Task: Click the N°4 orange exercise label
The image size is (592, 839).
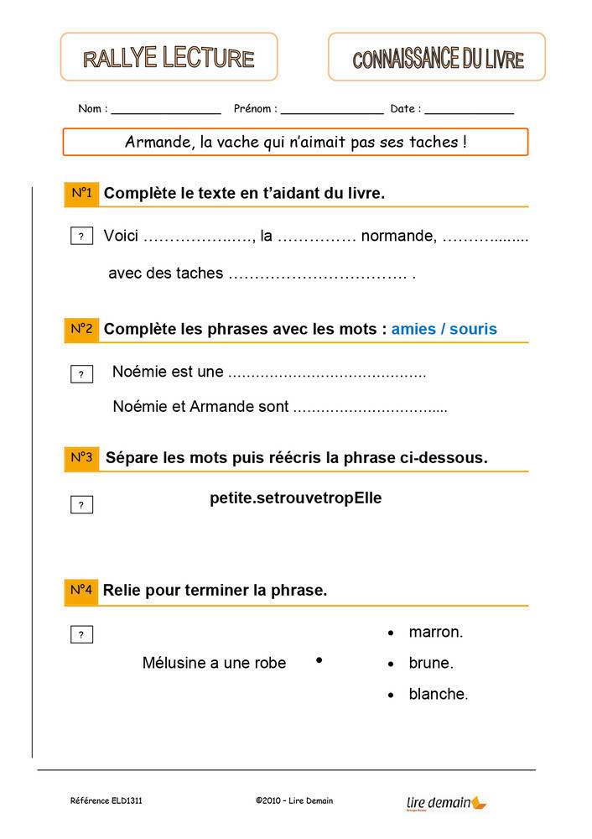Action: point(81,591)
